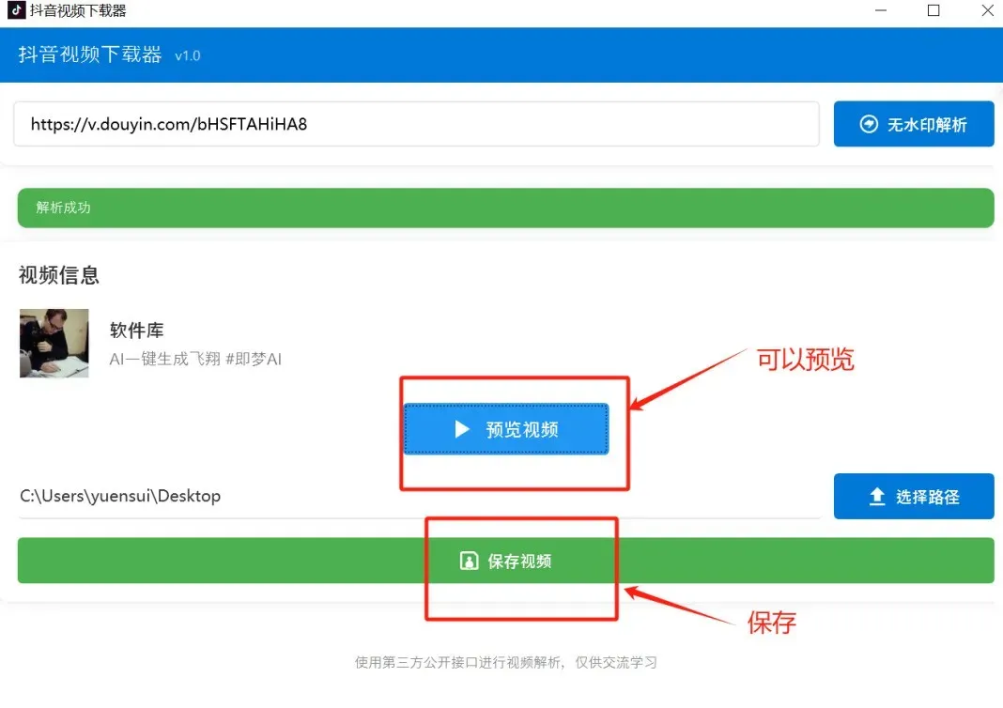
Task: Click the green 保存视频 button
Action: [505, 561]
